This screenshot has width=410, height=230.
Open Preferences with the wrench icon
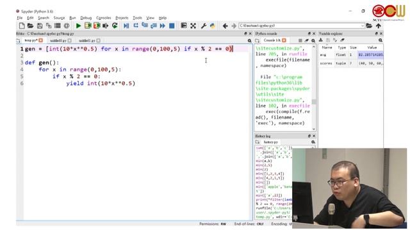[204, 26]
